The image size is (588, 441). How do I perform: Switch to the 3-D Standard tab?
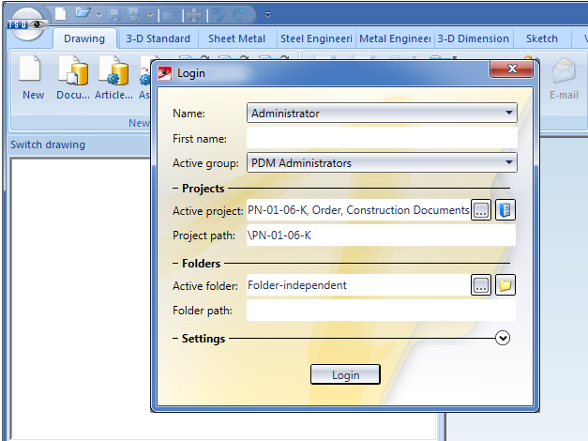(159, 38)
